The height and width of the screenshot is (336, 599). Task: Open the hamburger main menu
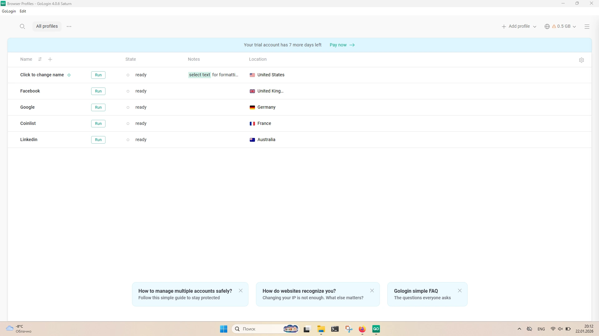click(x=587, y=26)
